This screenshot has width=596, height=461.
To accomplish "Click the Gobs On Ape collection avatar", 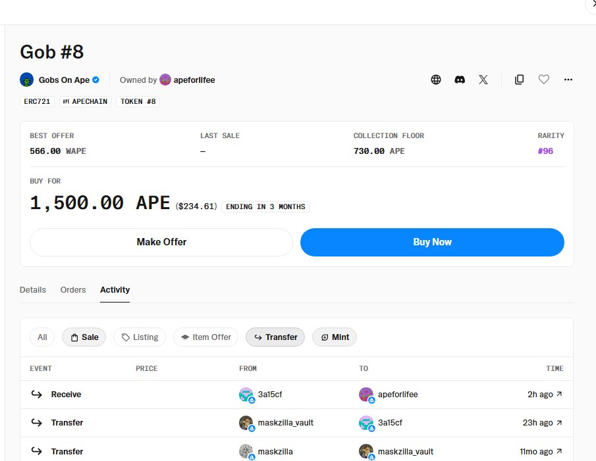I will click(26, 80).
